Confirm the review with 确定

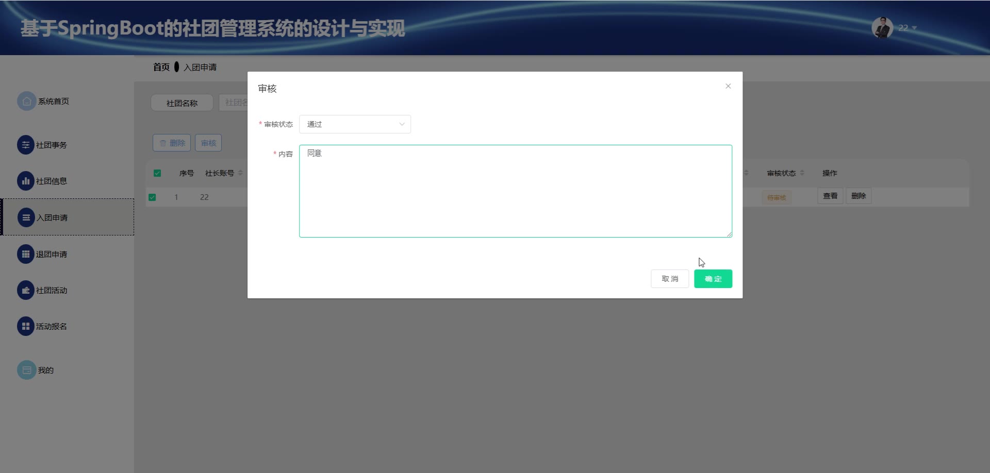pos(713,279)
